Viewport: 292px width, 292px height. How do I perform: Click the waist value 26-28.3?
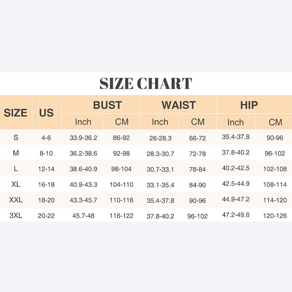160,138
